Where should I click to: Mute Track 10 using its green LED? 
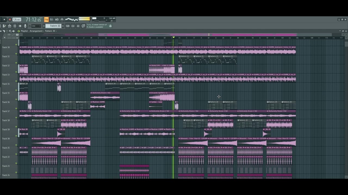coord(16,53)
